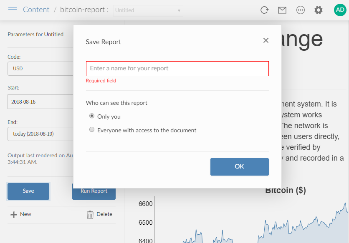The width and height of the screenshot is (349, 243).
Task: Close the Save Report dialog
Action: (266, 40)
